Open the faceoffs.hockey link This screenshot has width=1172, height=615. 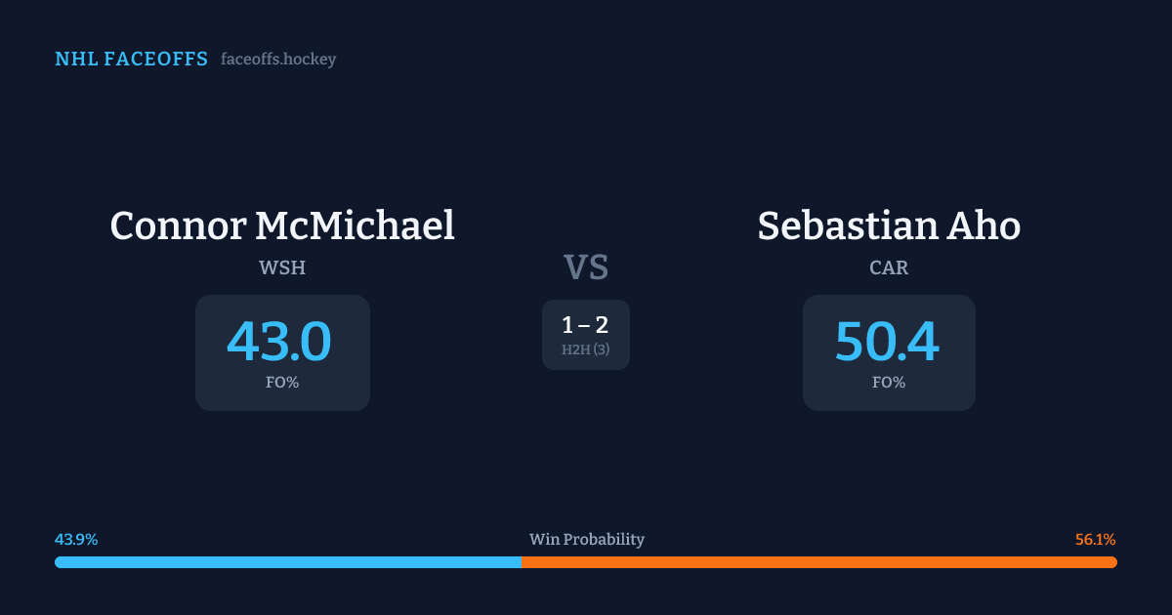278,60
